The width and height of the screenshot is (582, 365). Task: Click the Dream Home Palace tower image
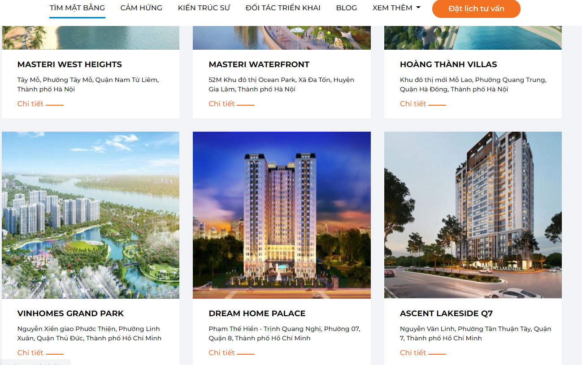tap(282, 215)
